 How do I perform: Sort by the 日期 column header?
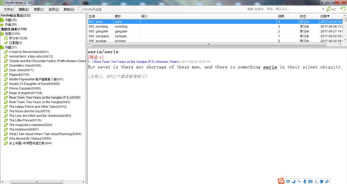331,16
